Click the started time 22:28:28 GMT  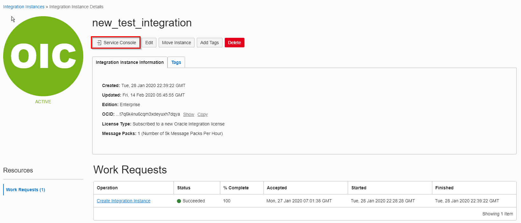point(383,201)
